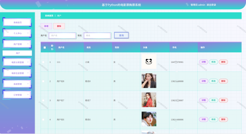Check the checkbox for row 用户名8
Viewport: 246px width, 134px height.
43,81
